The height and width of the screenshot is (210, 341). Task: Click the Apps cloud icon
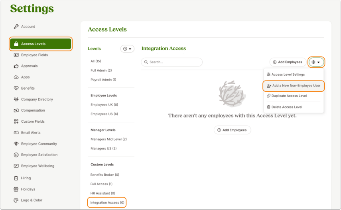[x=16, y=77]
